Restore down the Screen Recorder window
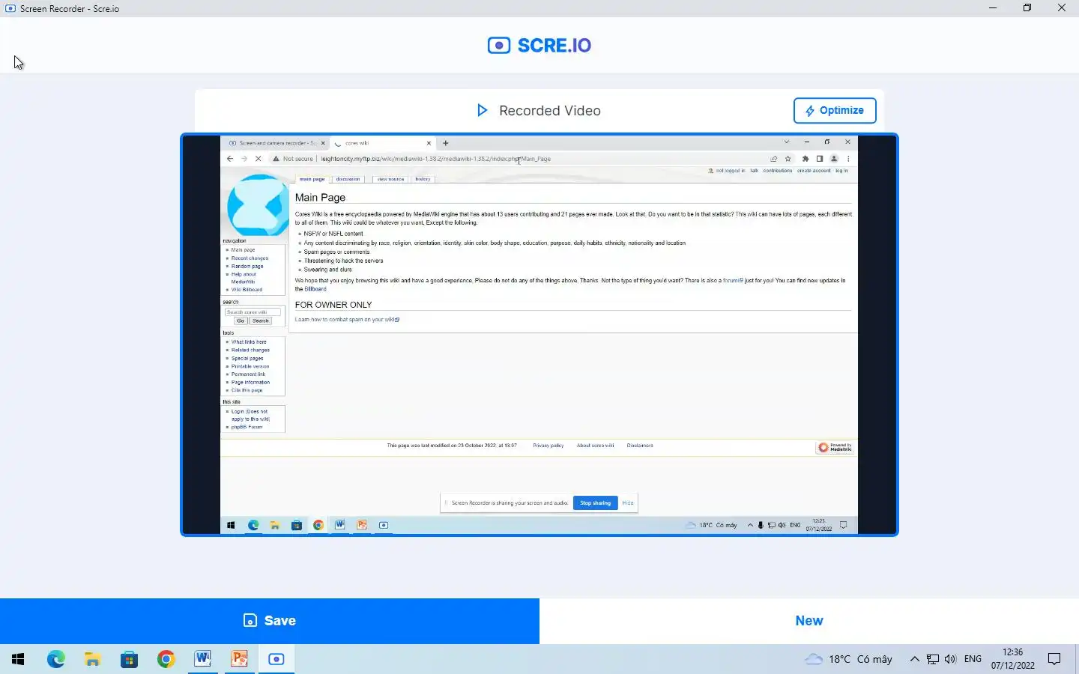This screenshot has width=1079, height=674. (x=1027, y=8)
